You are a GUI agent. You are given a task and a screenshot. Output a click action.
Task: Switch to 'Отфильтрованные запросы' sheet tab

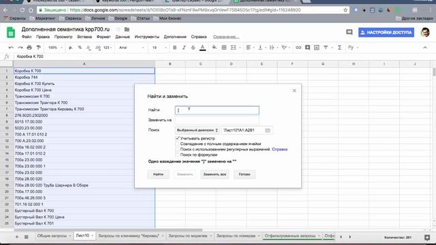click(x=290, y=236)
